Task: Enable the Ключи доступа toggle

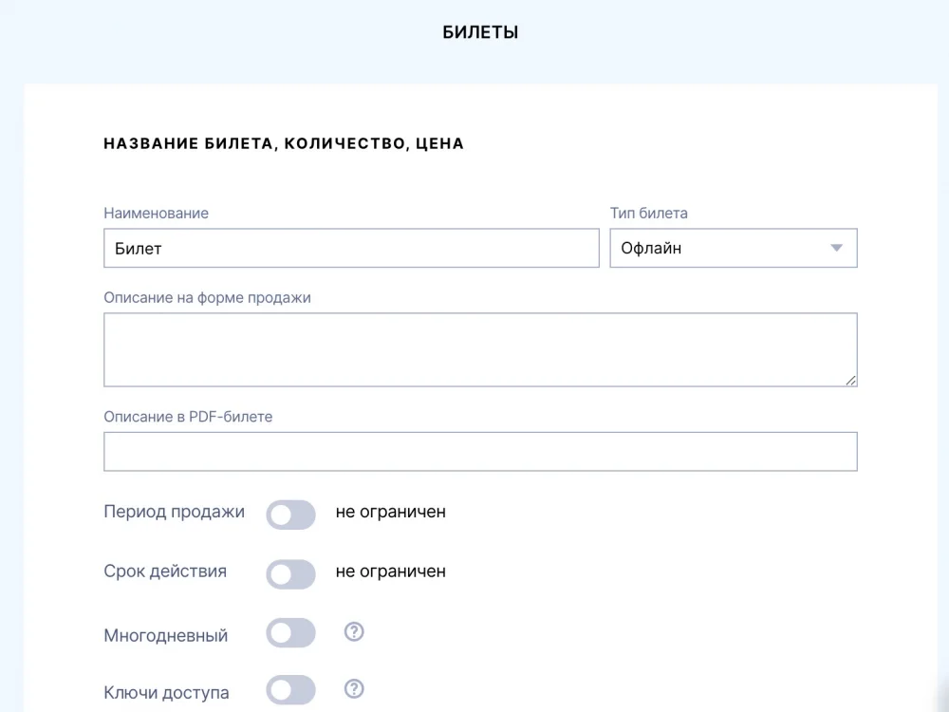Action: (x=290, y=690)
